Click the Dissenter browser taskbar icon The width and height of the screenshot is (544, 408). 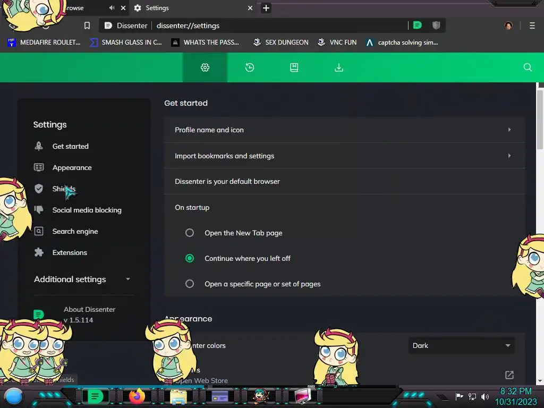click(x=95, y=396)
